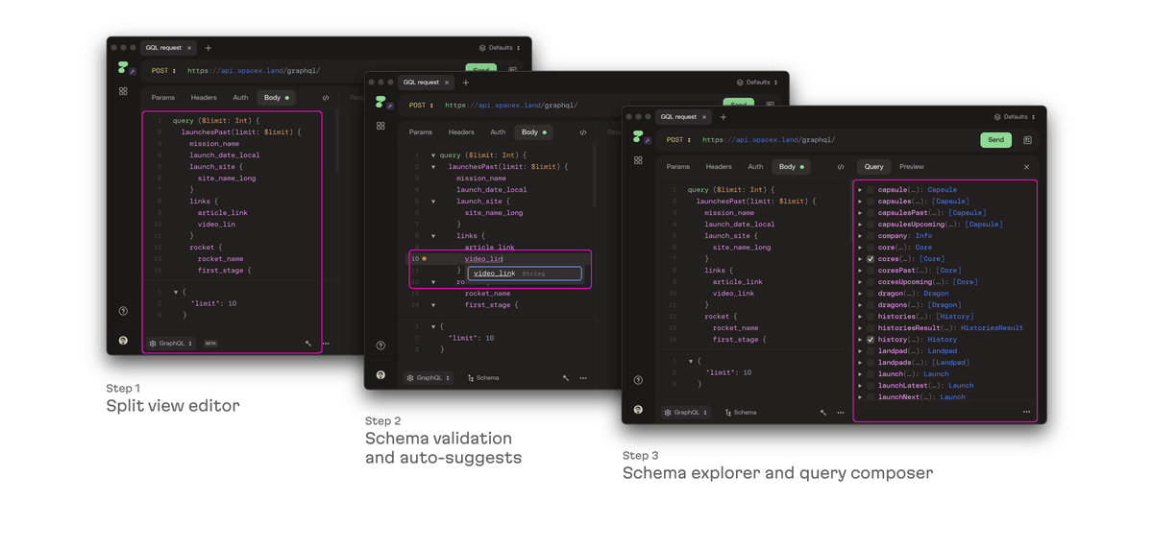
Task: Open the GraphQL body type dropdown in Step 1
Action: coord(171,344)
